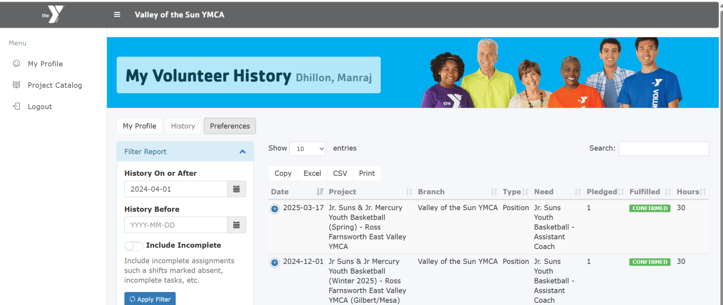Click the Filter Report heading text

(x=145, y=152)
